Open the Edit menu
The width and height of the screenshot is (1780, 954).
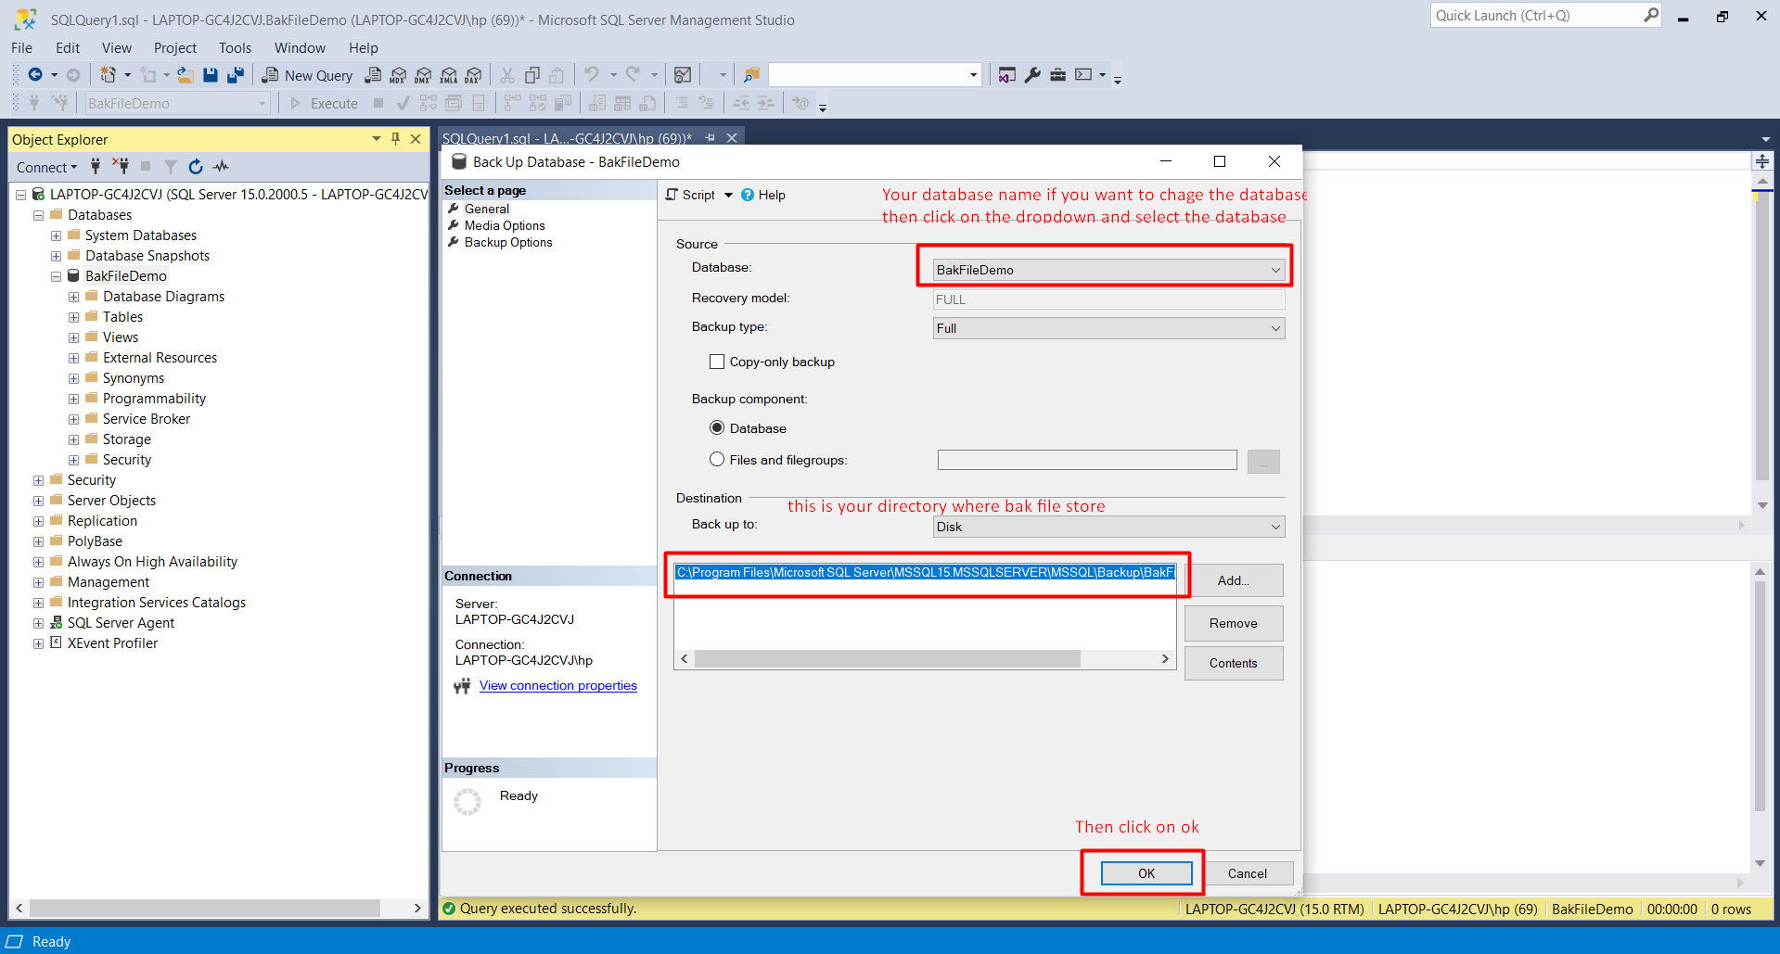pyautogui.click(x=68, y=47)
